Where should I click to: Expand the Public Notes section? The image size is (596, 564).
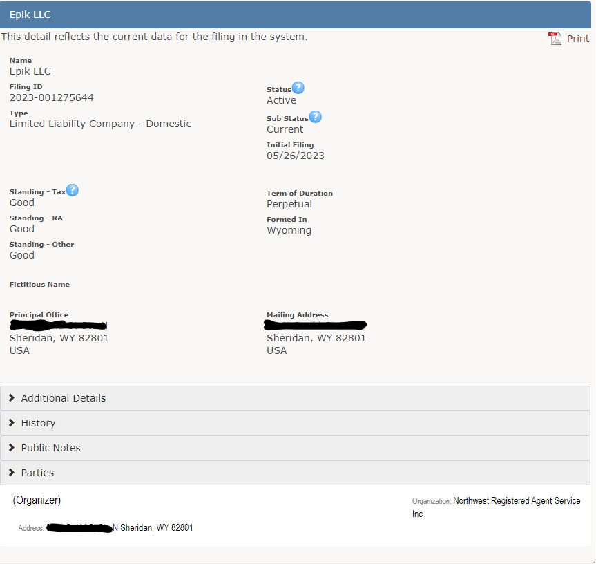(x=295, y=448)
